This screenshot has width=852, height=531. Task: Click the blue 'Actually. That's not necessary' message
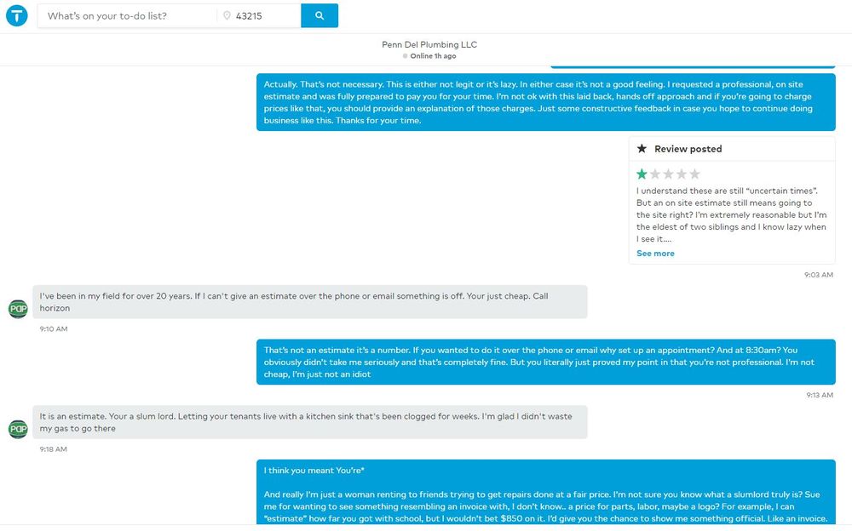coord(545,102)
